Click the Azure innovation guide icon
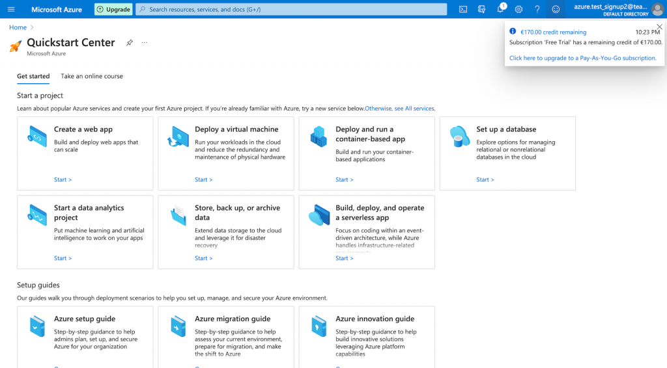This screenshot has height=368, width=667. click(x=319, y=326)
